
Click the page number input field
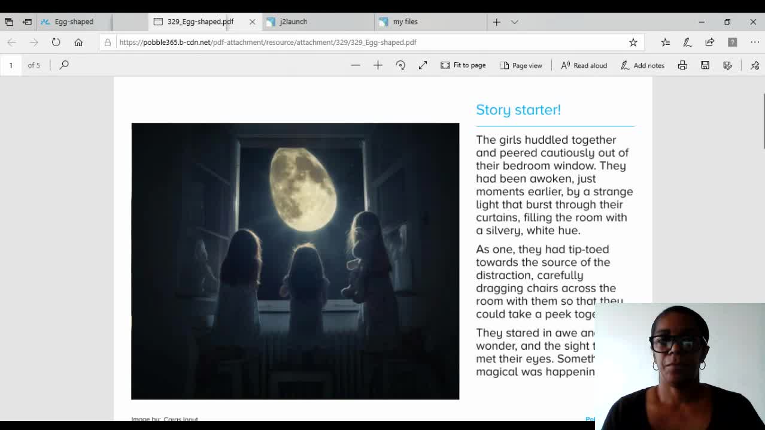11,65
